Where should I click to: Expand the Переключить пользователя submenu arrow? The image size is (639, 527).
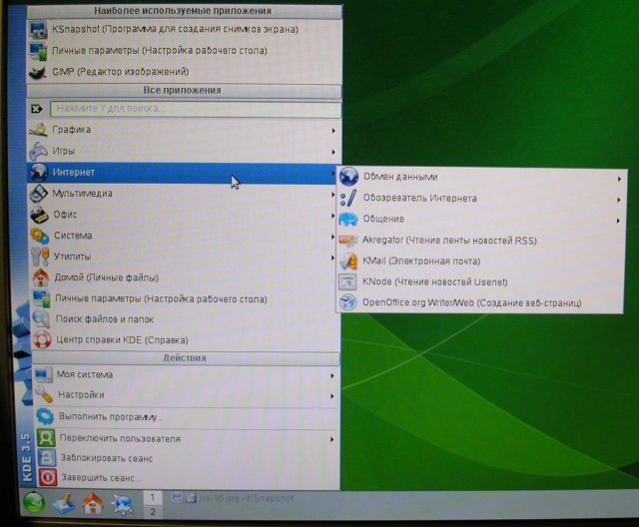[332, 439]
